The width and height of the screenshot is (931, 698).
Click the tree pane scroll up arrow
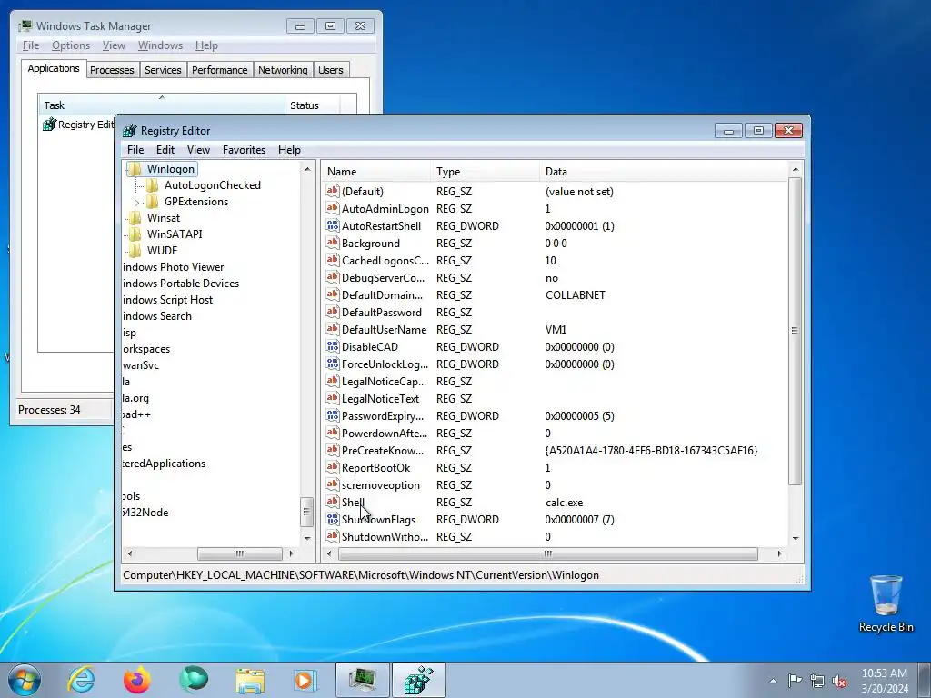coord(307,170)
